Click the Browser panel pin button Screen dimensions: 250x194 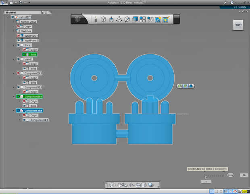42,12
